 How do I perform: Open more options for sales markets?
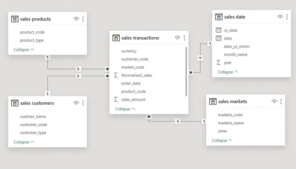(281, 102)
